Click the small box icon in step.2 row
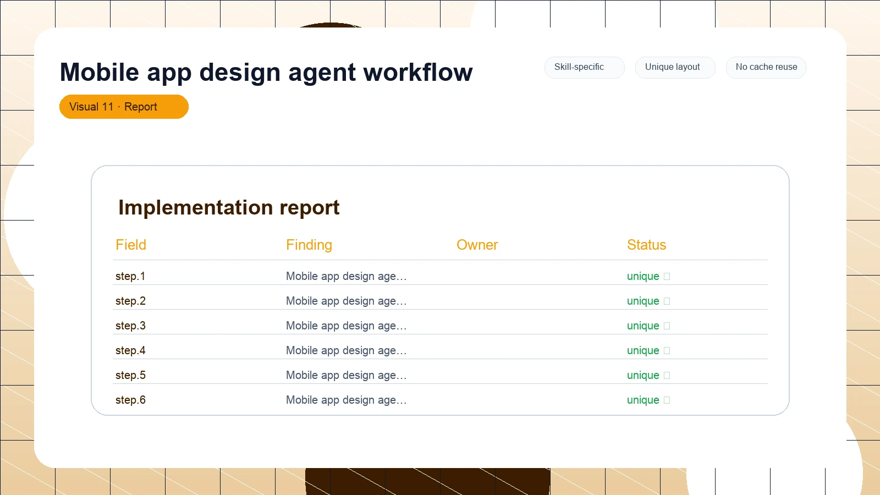Image resolution: width=880 pixels, height=495 pixels. pyautogui.click(x=667, y=301)
